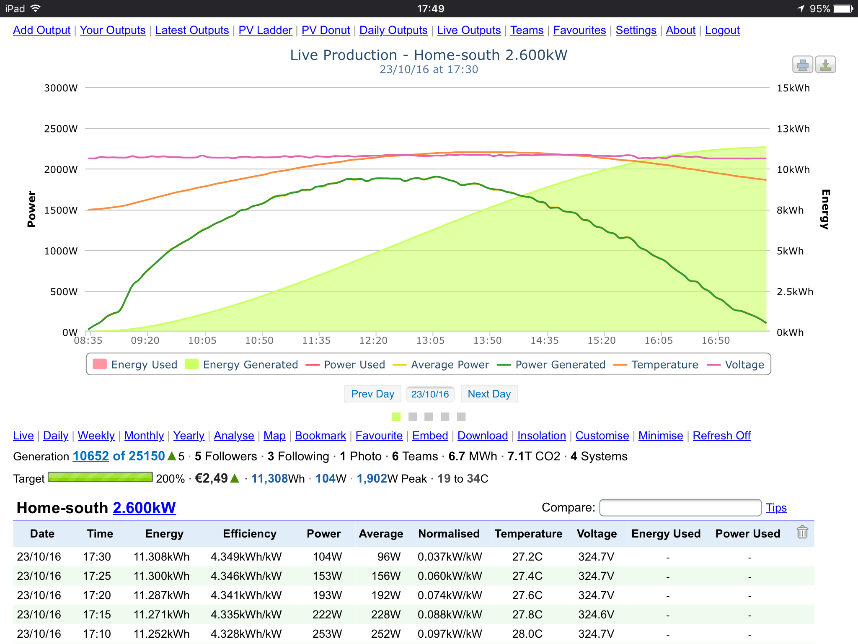Go to Prev Day
Viewport: 858px width, 644px height.
pos(372,394)
